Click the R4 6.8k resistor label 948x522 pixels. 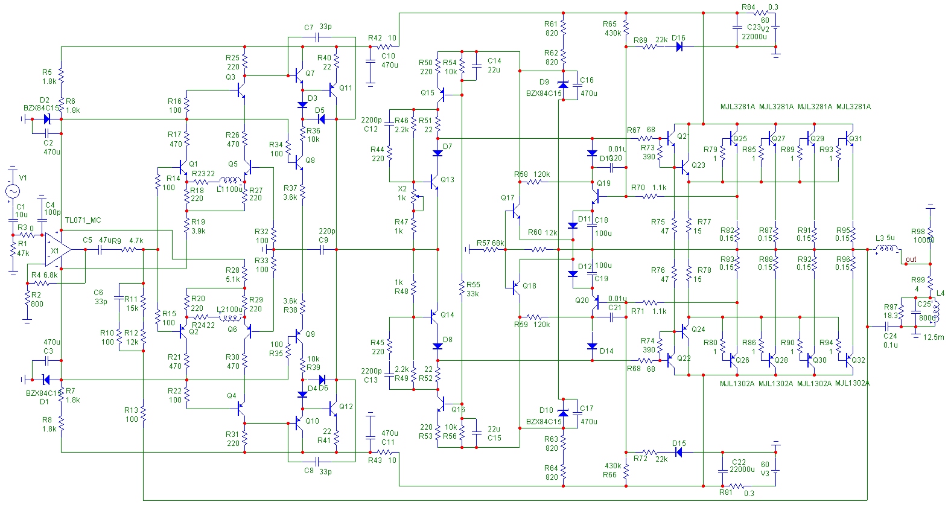45,275
